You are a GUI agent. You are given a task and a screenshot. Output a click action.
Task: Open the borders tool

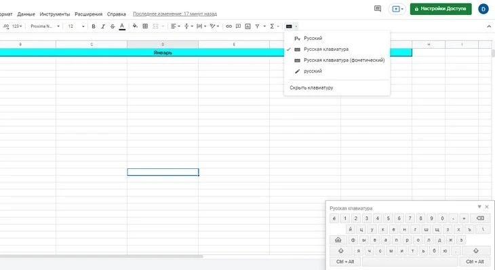(145, 26)
